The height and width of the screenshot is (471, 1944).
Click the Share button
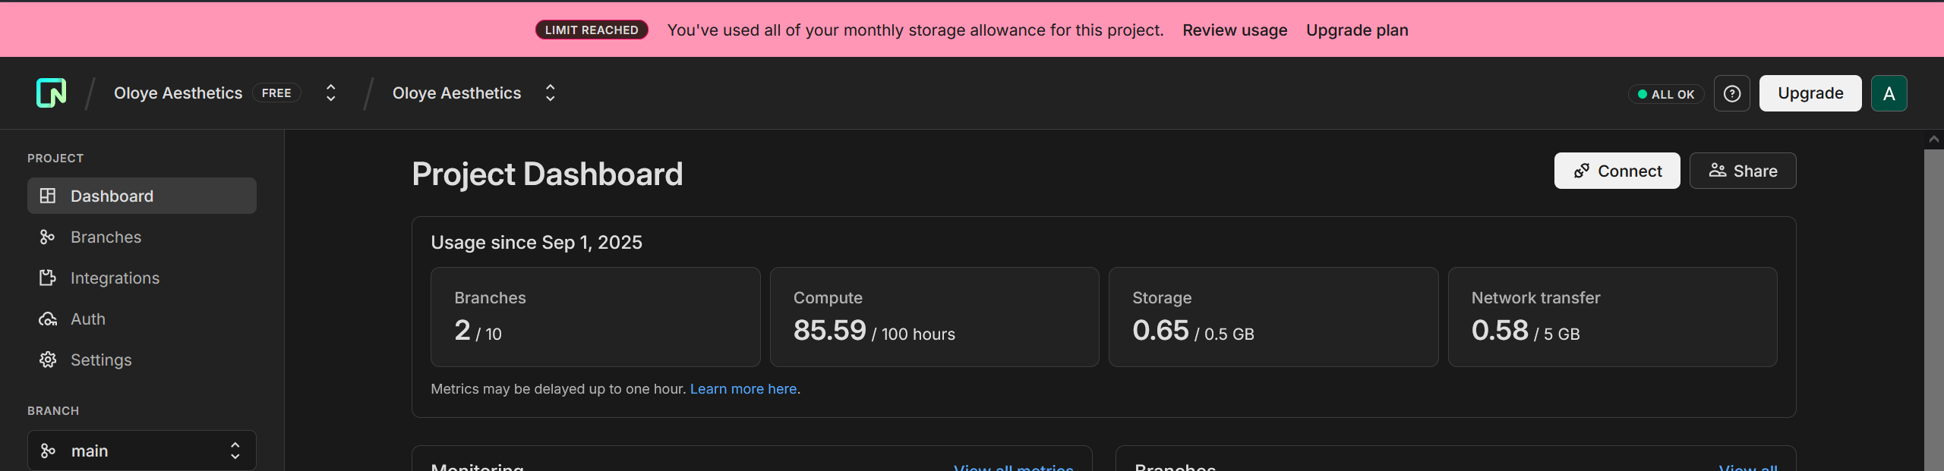1742,171
